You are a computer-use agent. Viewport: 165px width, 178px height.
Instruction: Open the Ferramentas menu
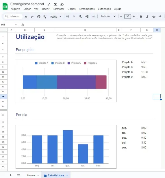pos(87,9)
